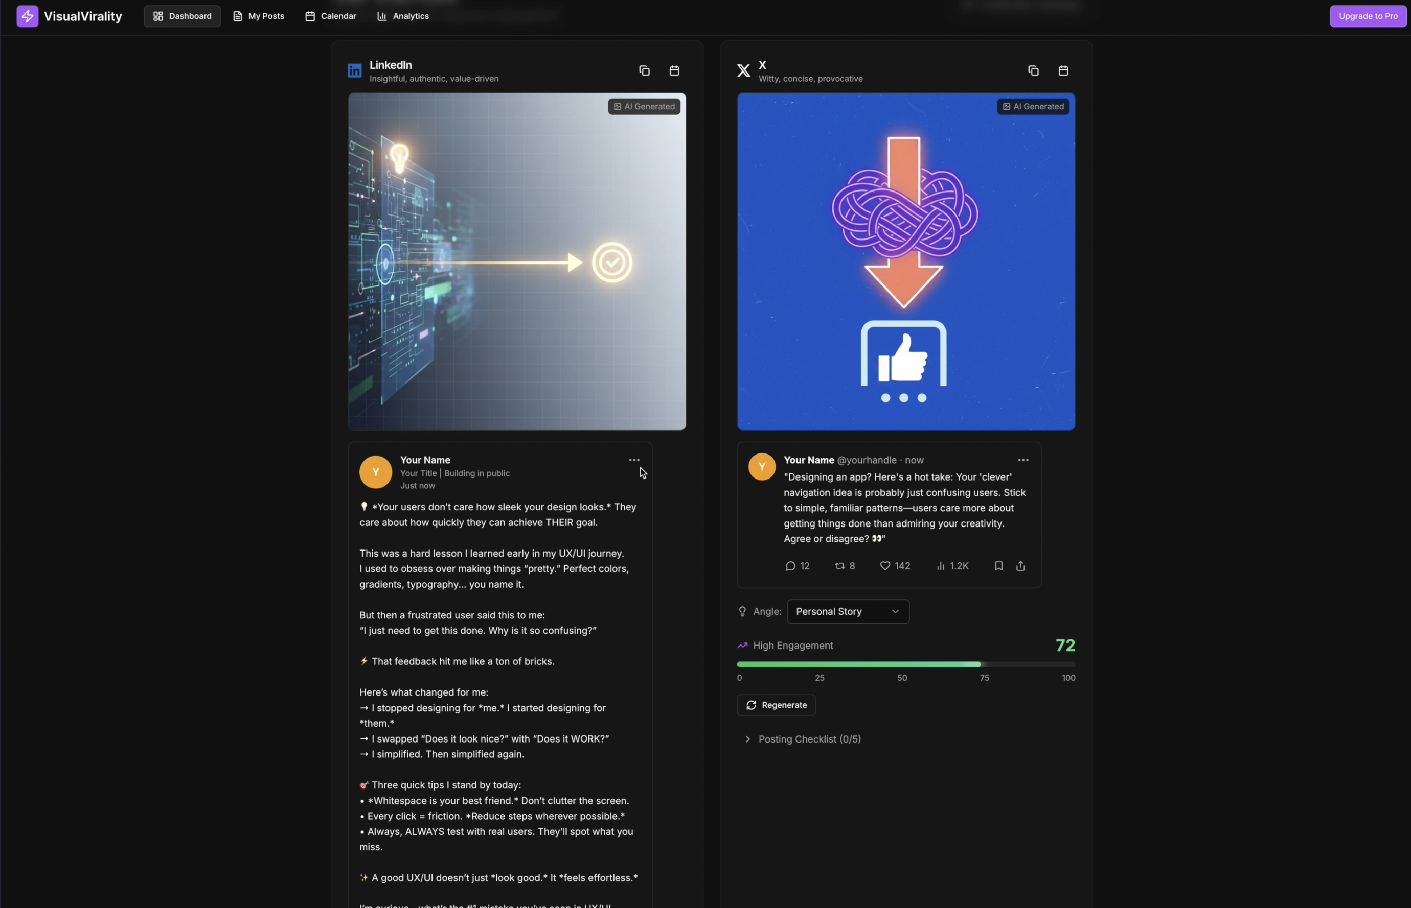This screenshot has height=908, width=1411.
Task: Open X post three-dot options menu
Action: (1022, 460)
